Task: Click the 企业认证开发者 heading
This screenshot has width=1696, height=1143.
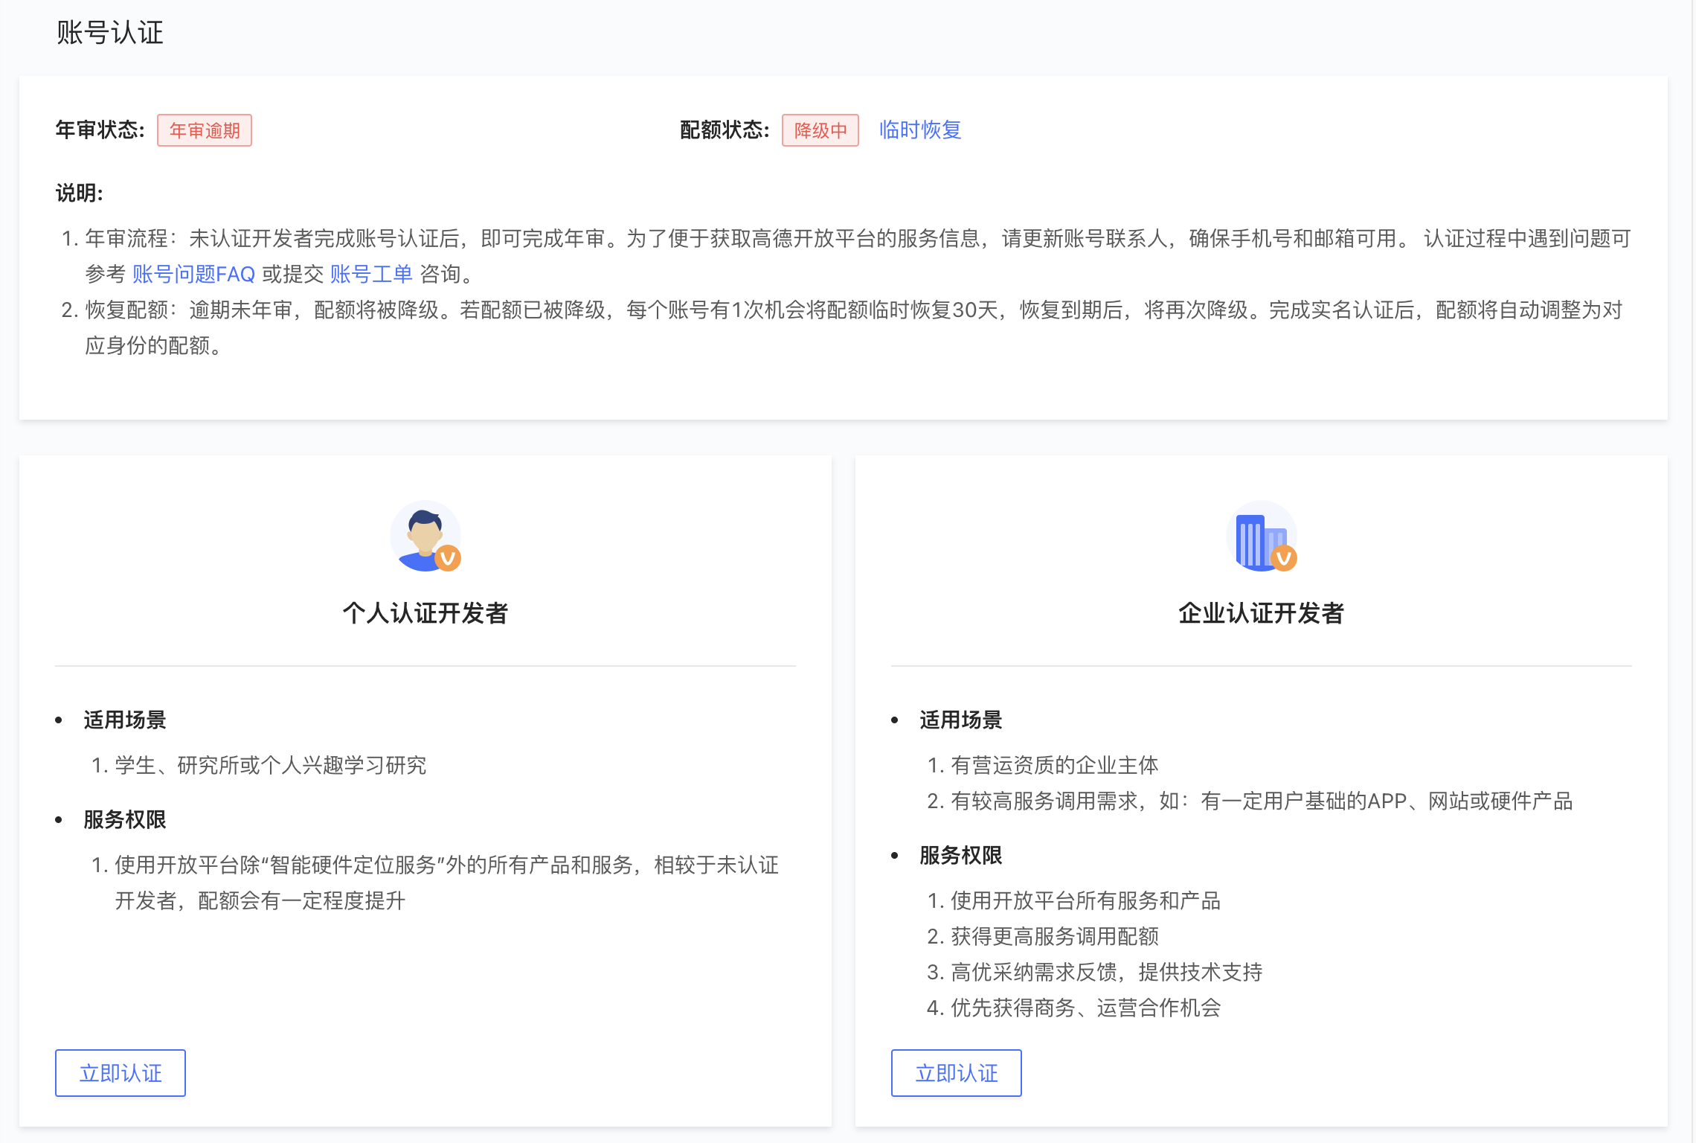Action: (1261, 613)
